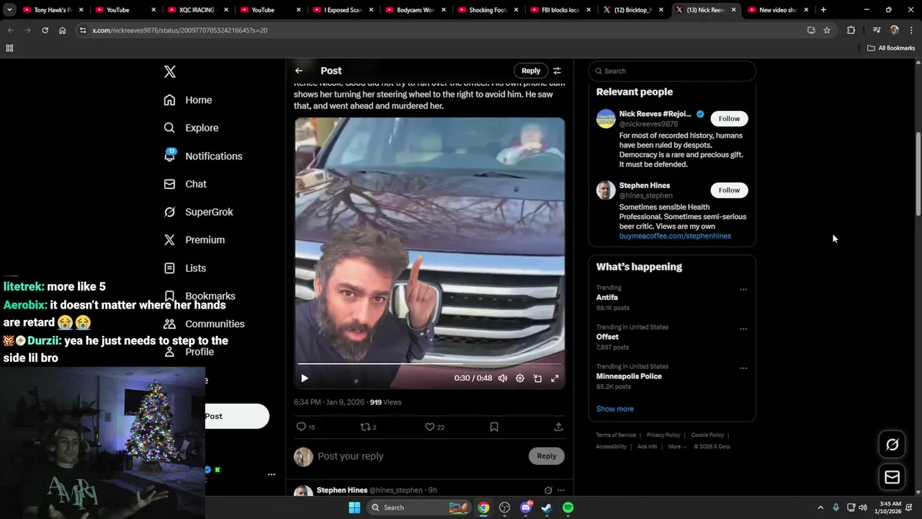Click the Reply button in post header
Screen dimensions: 922x519
531,71
